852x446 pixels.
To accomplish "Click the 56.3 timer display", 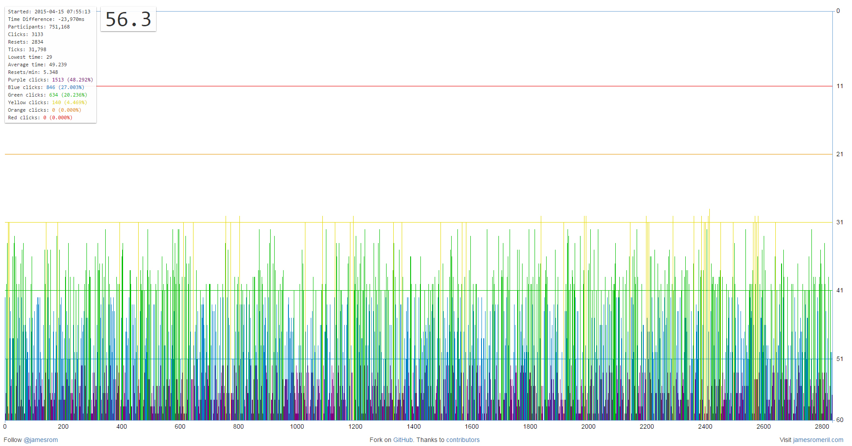I will 128,20.
